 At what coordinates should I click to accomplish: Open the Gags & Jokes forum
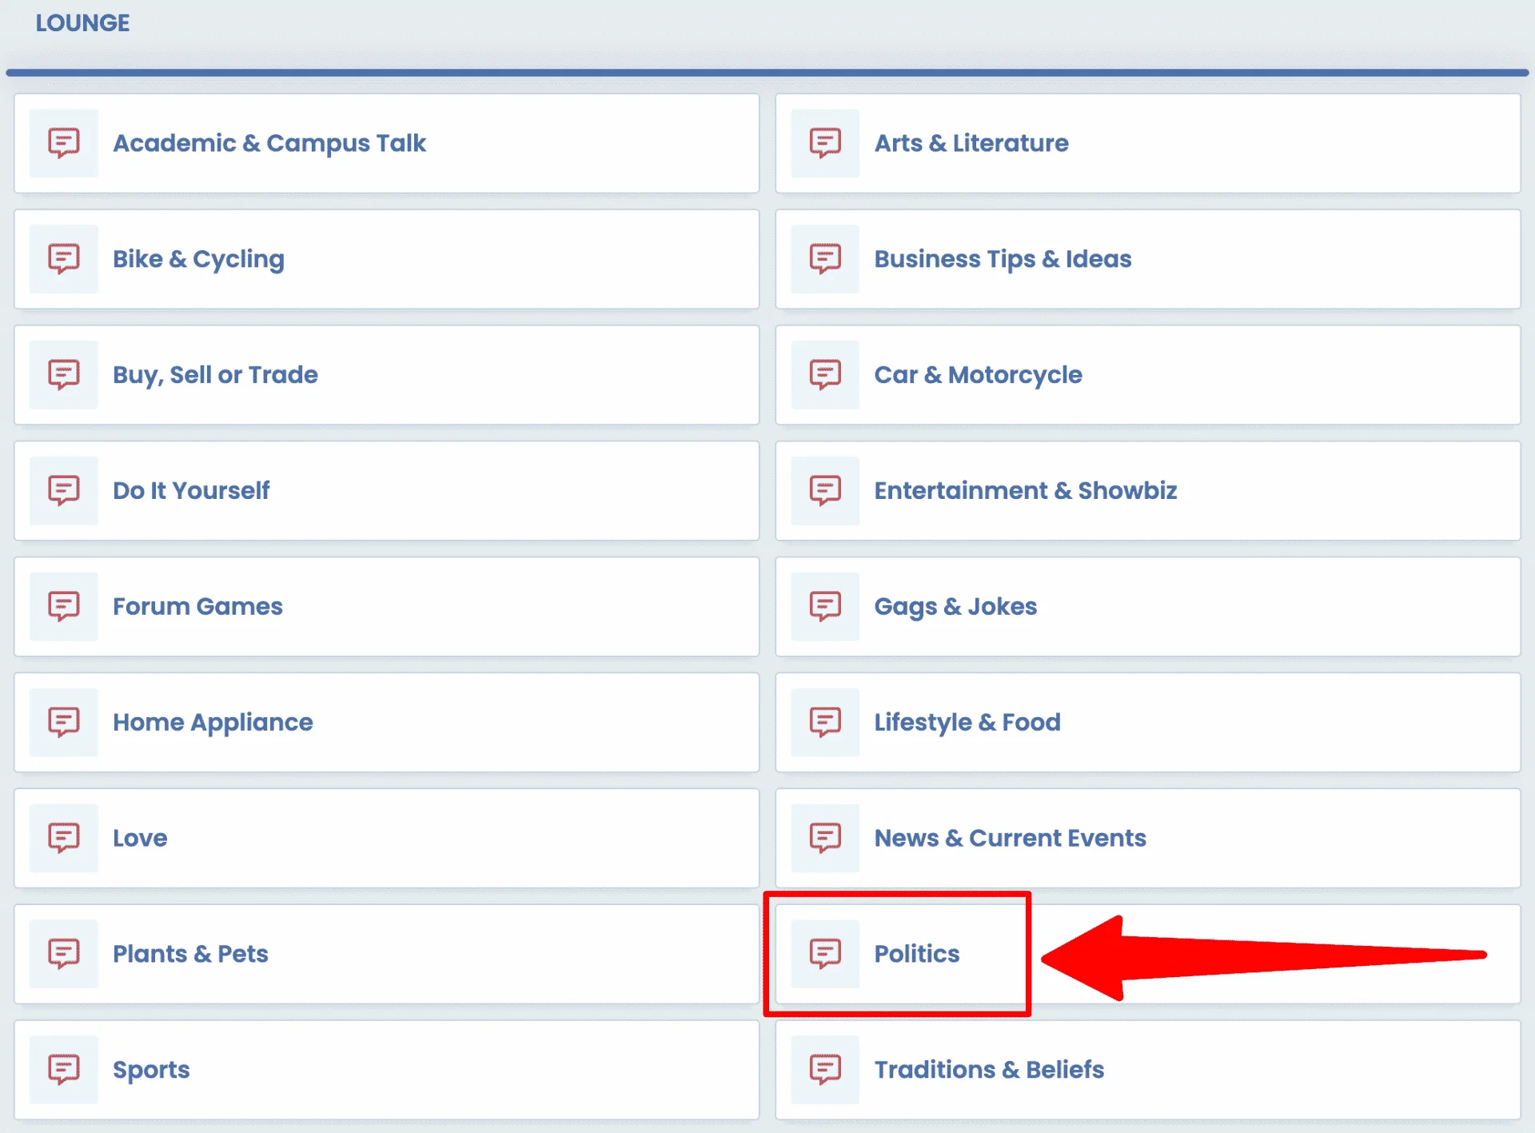[x=955, y=607]
